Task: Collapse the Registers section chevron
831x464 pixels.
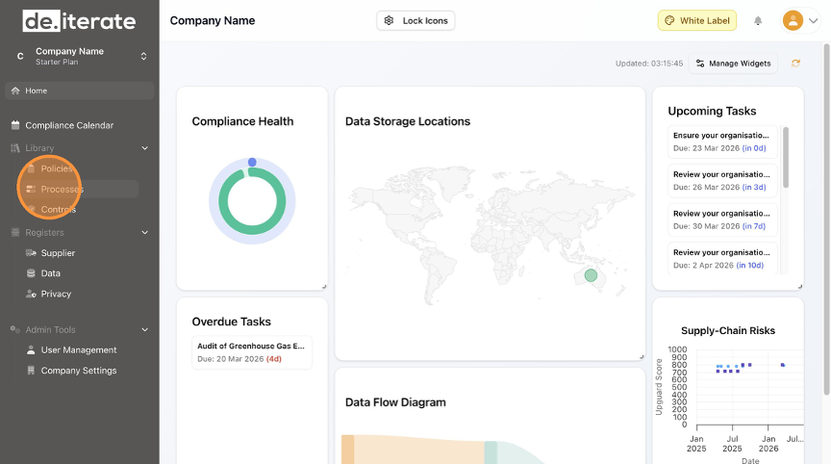Action: pyautogui.click(x=145, y=232)
